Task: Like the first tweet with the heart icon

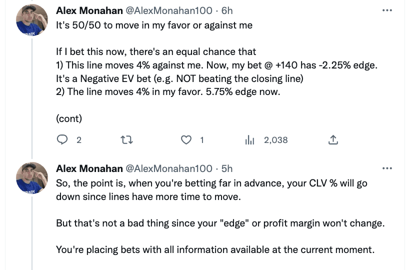Action: click(x=186, y=139)
